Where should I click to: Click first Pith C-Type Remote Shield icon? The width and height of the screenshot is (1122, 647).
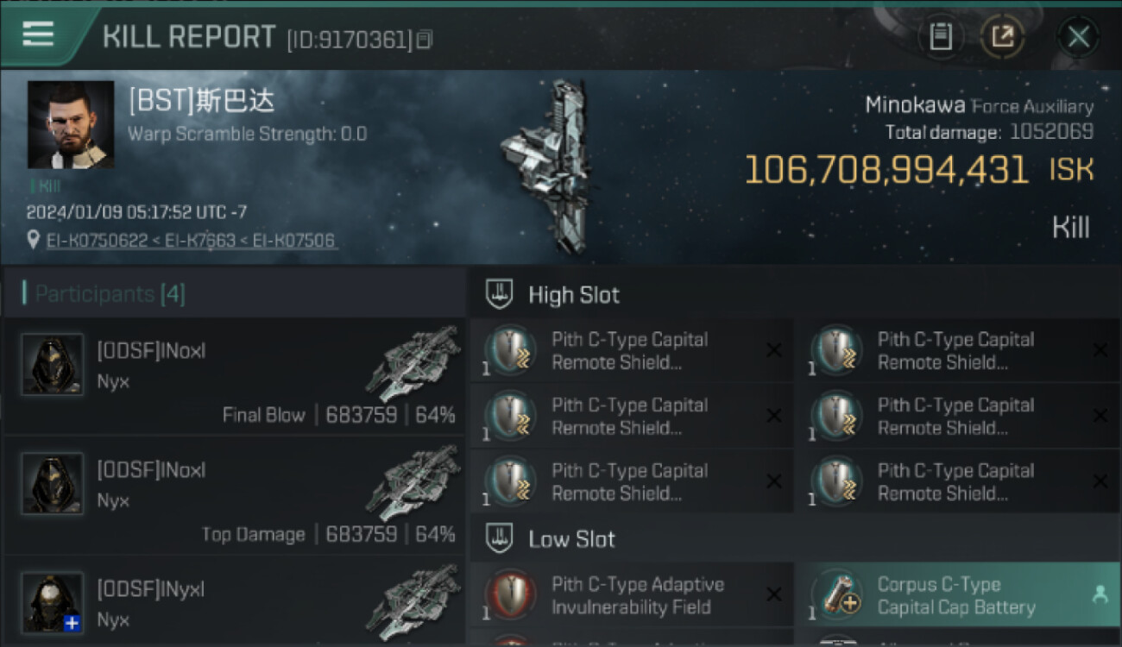coord(510,350)
